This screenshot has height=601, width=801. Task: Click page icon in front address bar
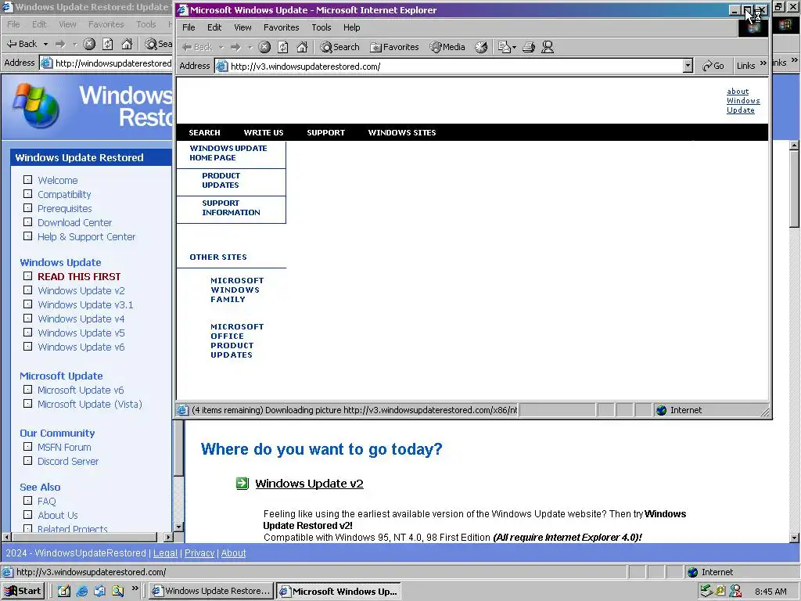[x=221, y=66]
